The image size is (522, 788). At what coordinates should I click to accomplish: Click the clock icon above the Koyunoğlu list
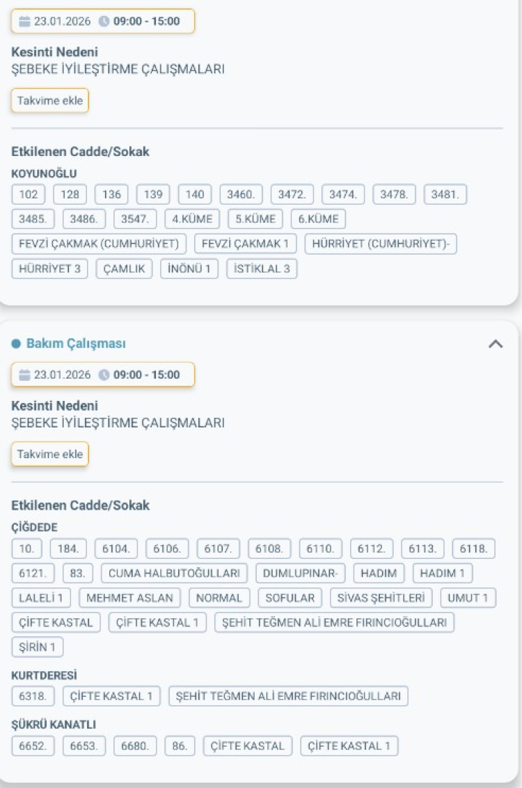(104, 22)
